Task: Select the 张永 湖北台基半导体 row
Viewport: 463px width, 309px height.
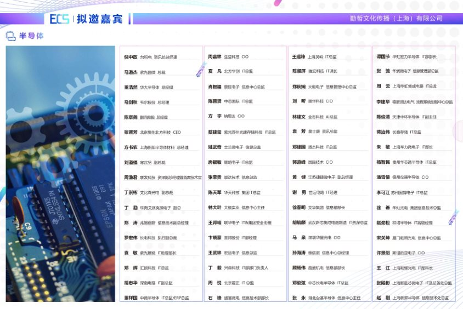Action: 326,298
